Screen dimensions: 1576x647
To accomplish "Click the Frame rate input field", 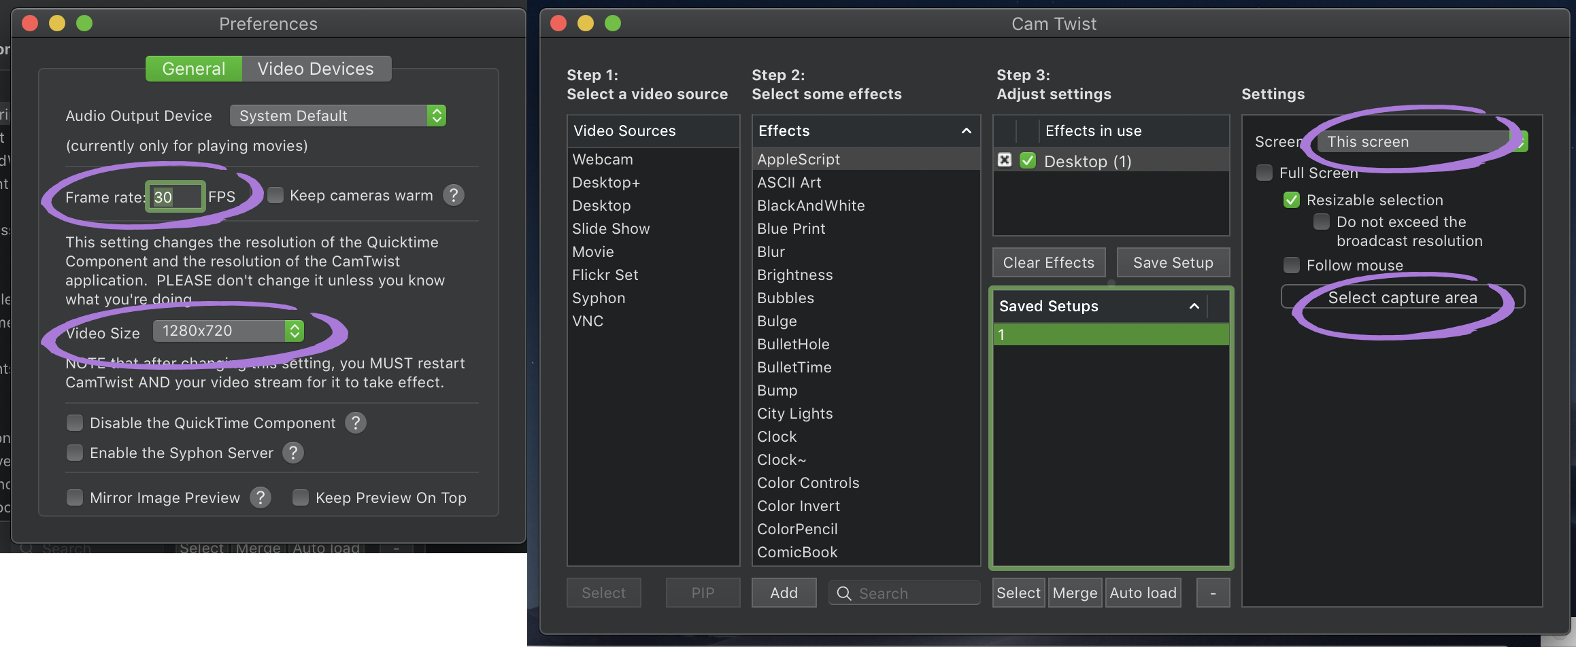I will click(x=175, y=197).
